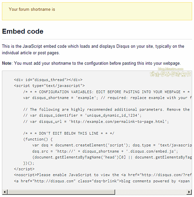Click the disqus_identifier comment line
This screenshot has height=197, width=194.
tap(82, 115)
